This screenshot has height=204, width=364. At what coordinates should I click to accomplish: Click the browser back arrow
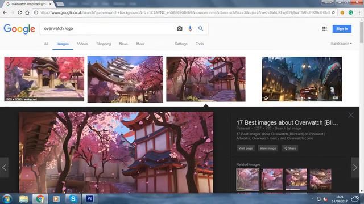[x=5, y=12]
